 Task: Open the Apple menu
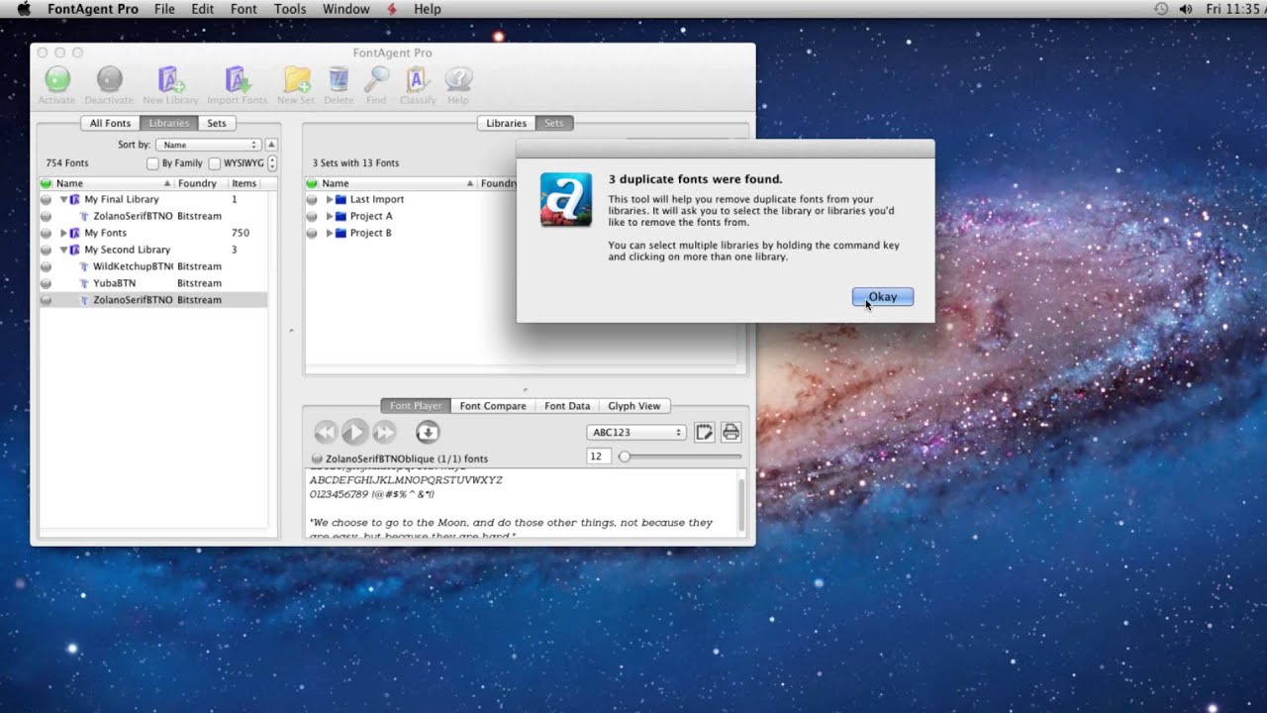[x=24, y=9]
